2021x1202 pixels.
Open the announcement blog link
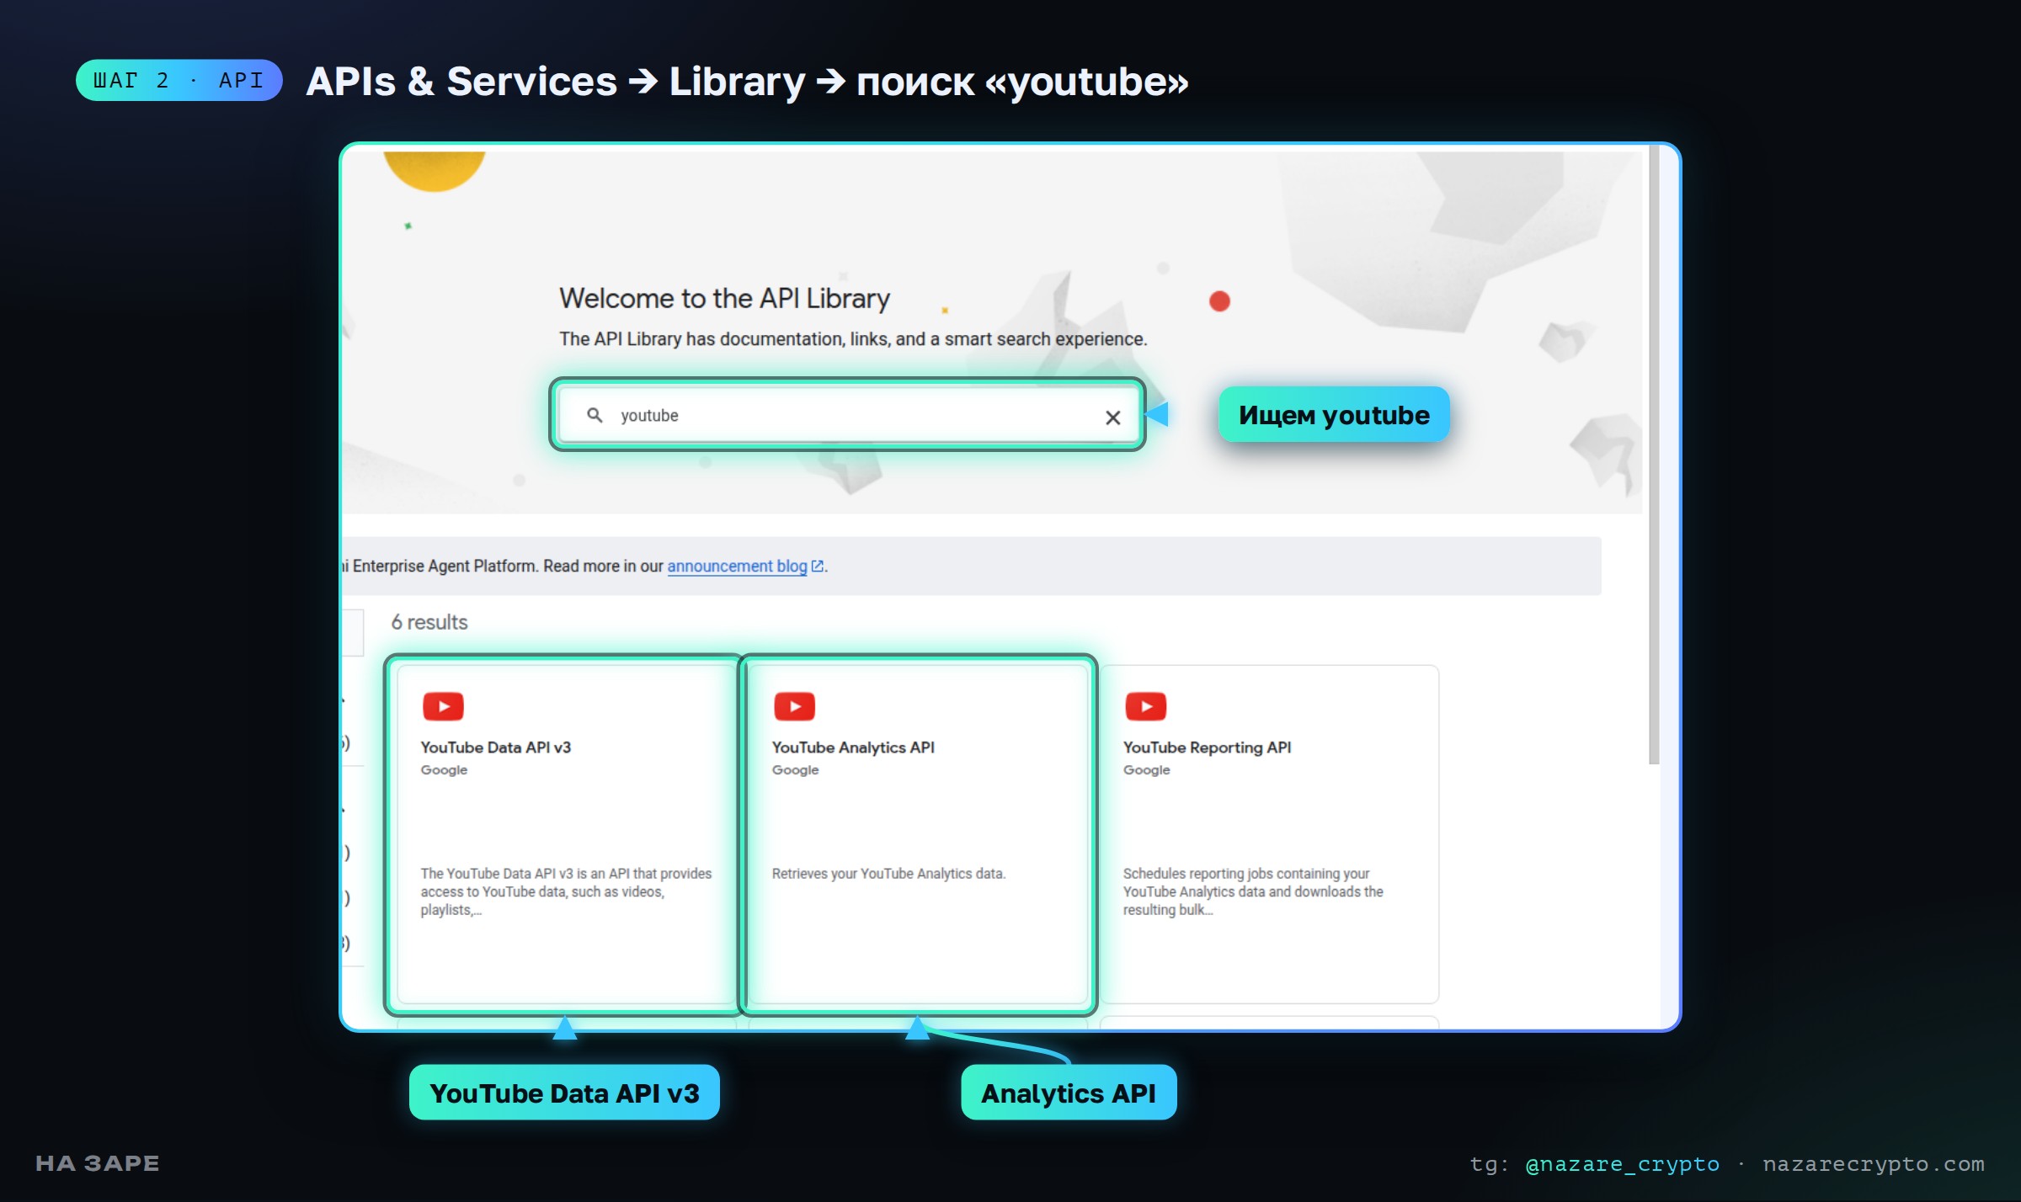(737, 566)
